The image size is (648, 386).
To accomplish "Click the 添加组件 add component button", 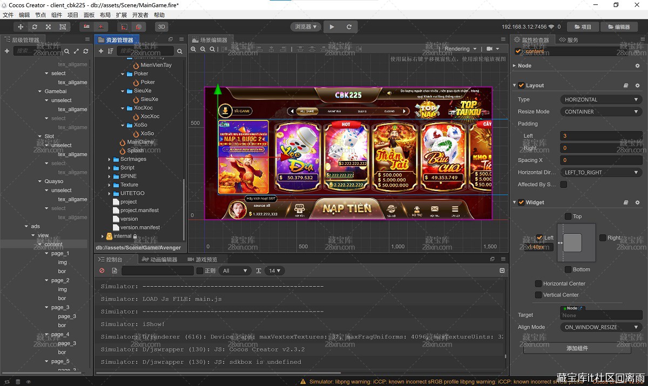I will [x=577, y=348].
